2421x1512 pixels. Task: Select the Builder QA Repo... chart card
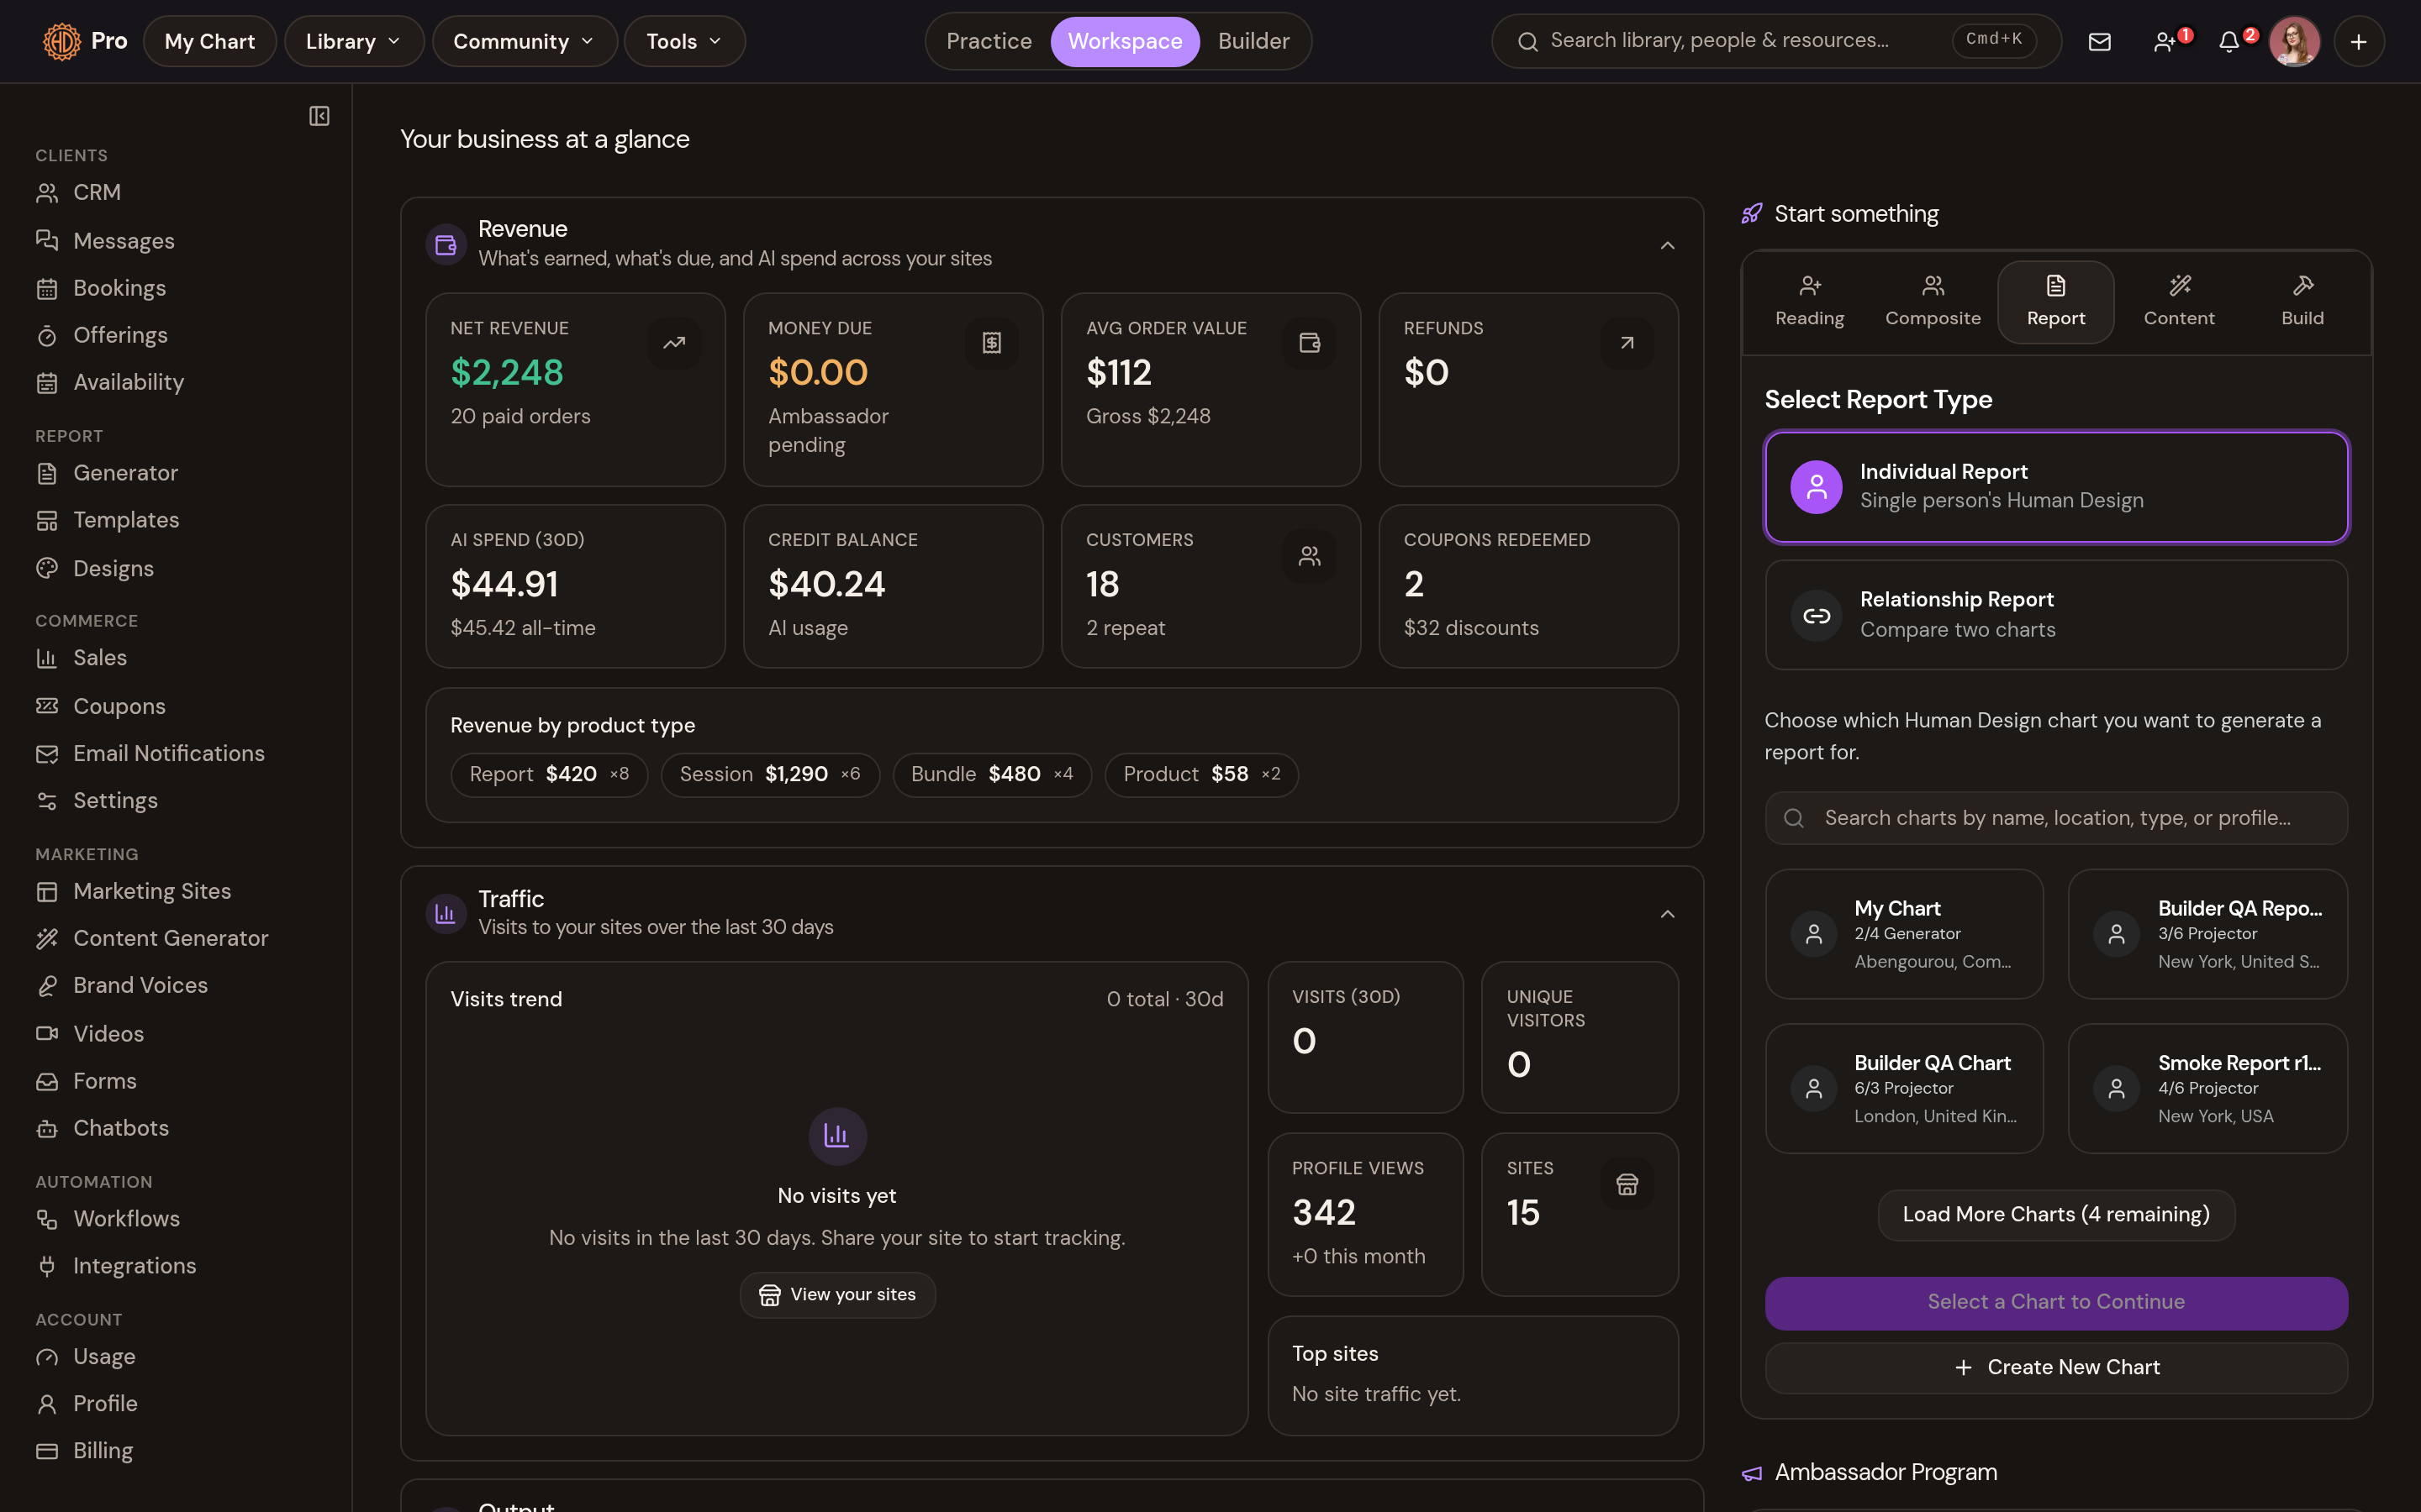2207,934
